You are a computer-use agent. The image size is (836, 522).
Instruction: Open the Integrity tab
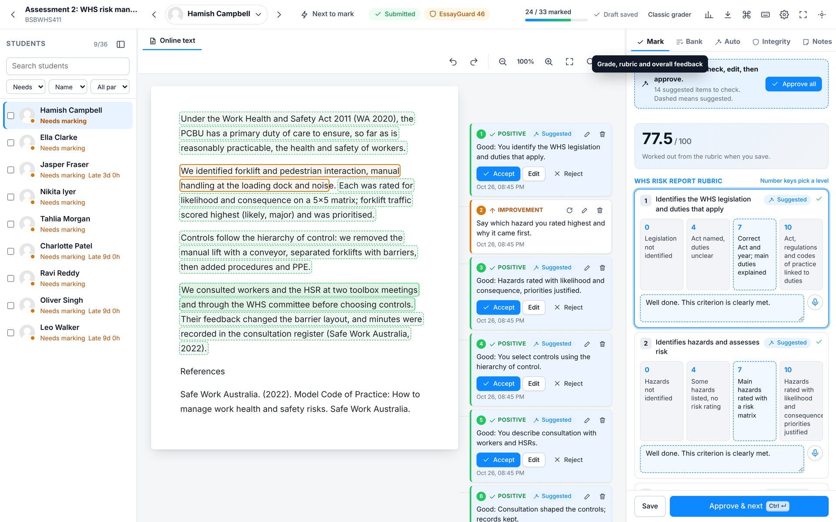772,42
